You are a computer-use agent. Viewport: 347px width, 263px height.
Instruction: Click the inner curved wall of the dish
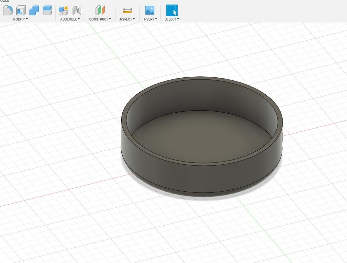(201, 95)
